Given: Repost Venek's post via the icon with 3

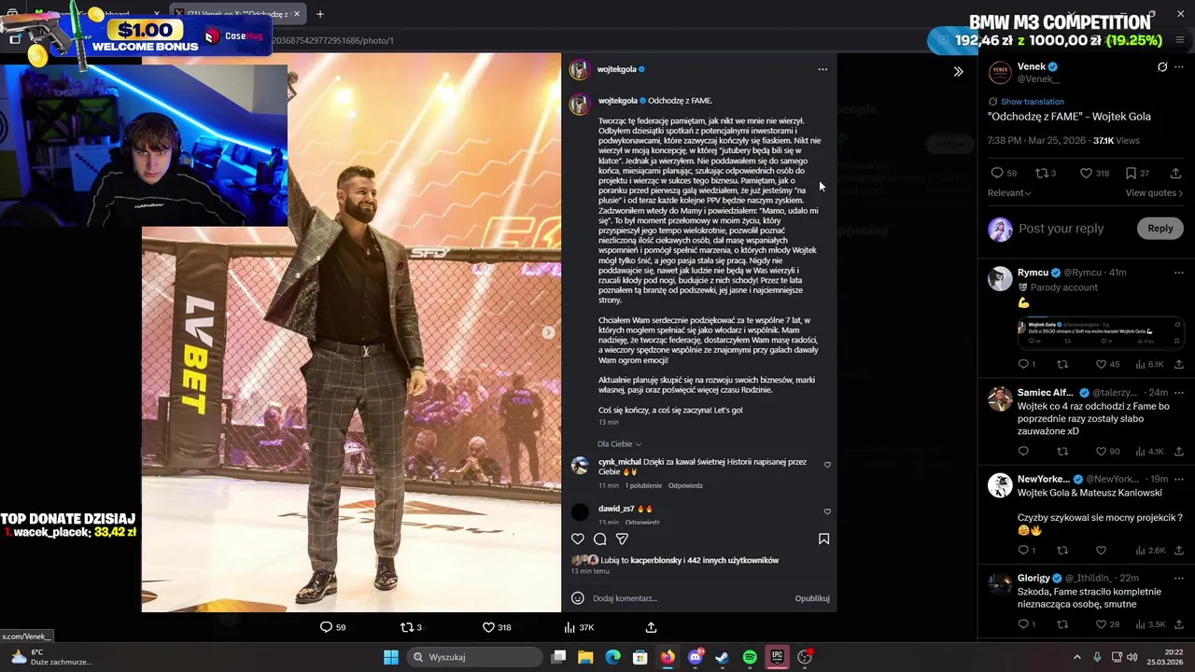Looking at the screenshot, I should 1045,173.
